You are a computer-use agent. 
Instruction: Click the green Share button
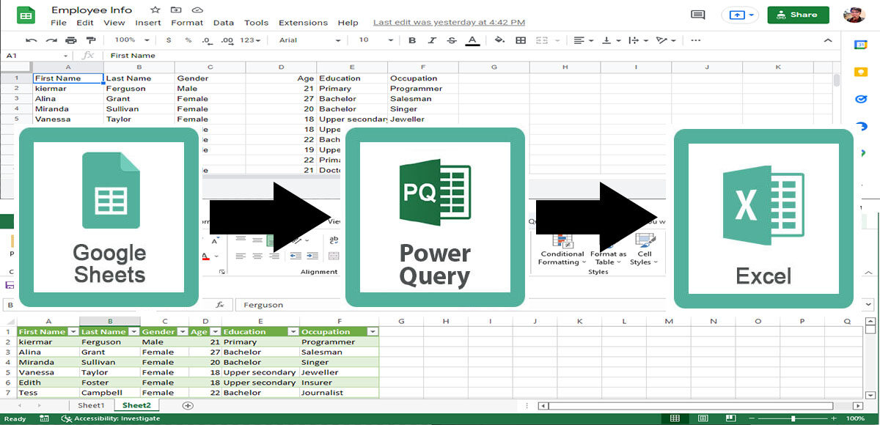point(798,15)
